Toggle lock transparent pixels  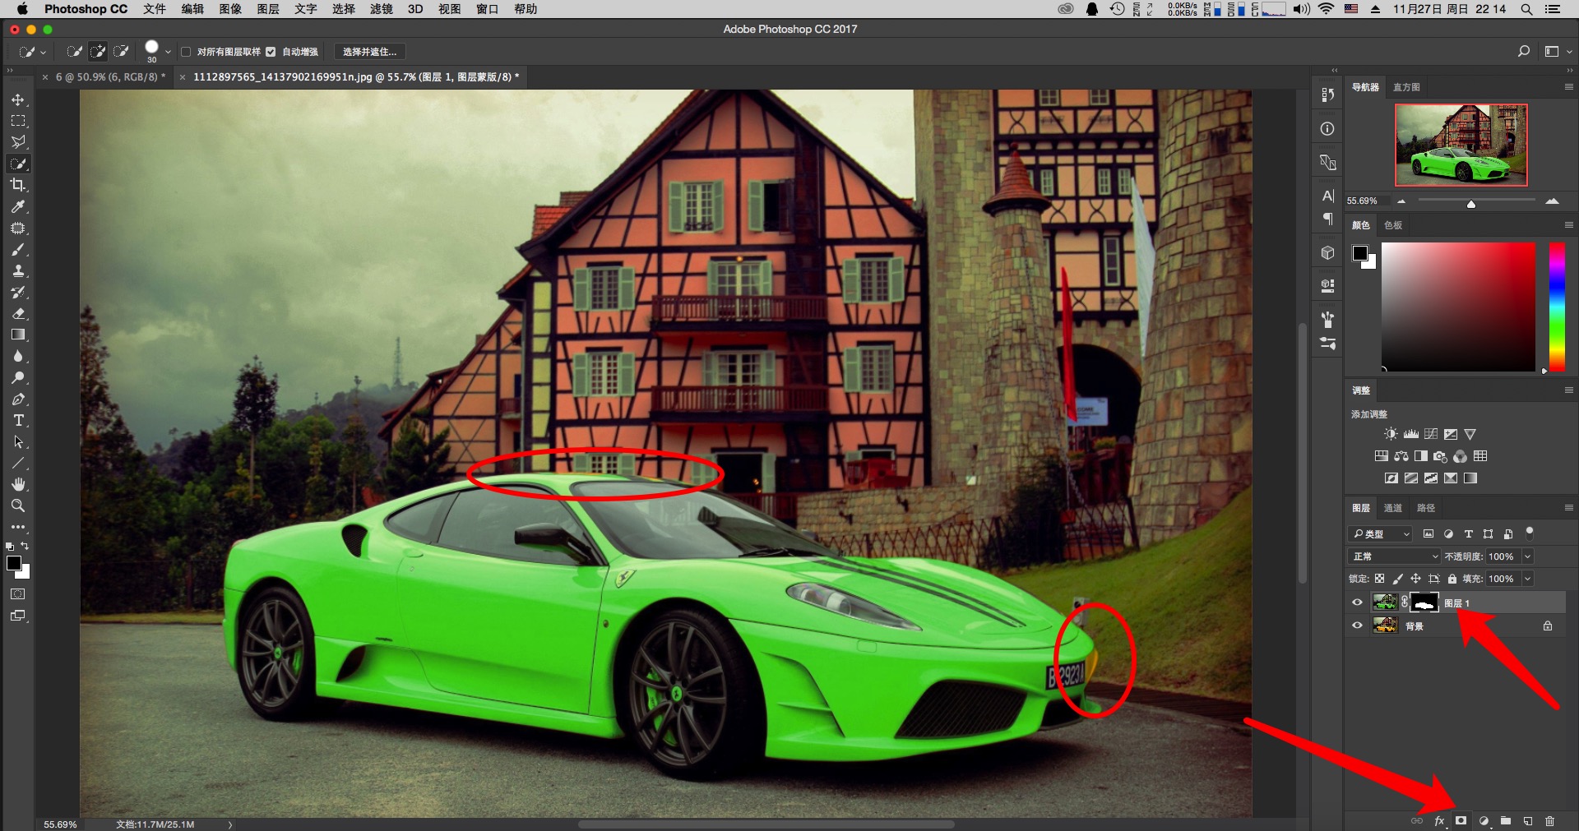[x=1379, y=579]
